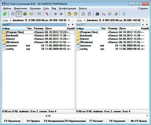Go forward with the right arrow icon
This screenshot has width=151, height=125.
pos(61,14)
